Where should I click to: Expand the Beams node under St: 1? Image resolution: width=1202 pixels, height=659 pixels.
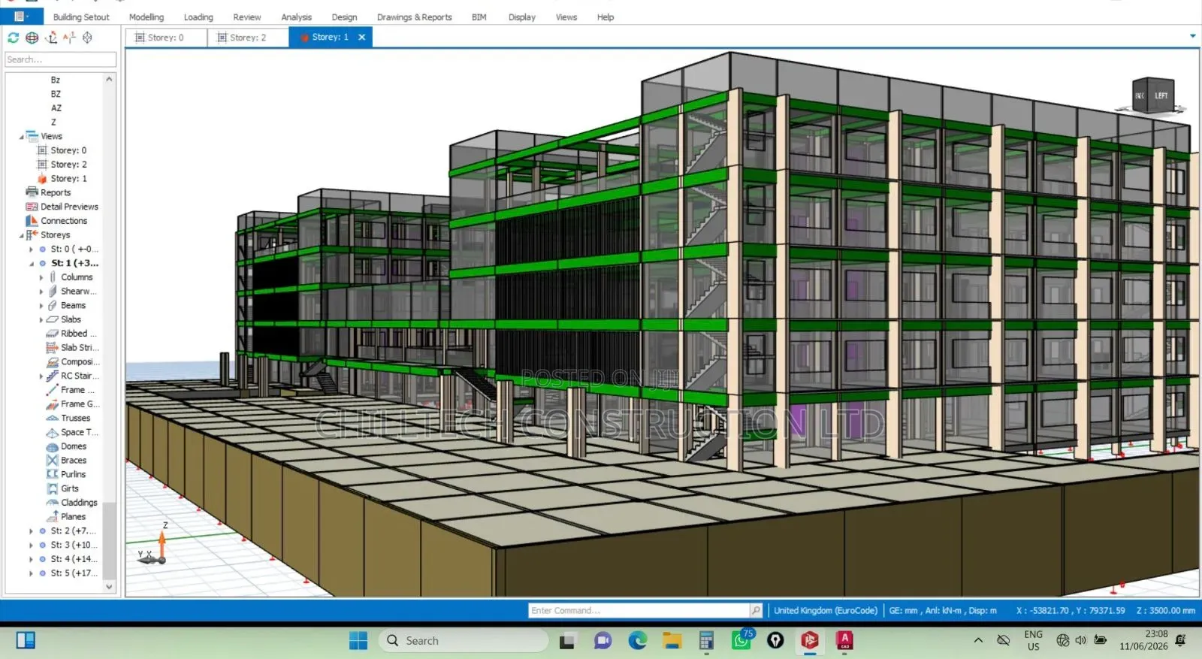tap(41, 306)
